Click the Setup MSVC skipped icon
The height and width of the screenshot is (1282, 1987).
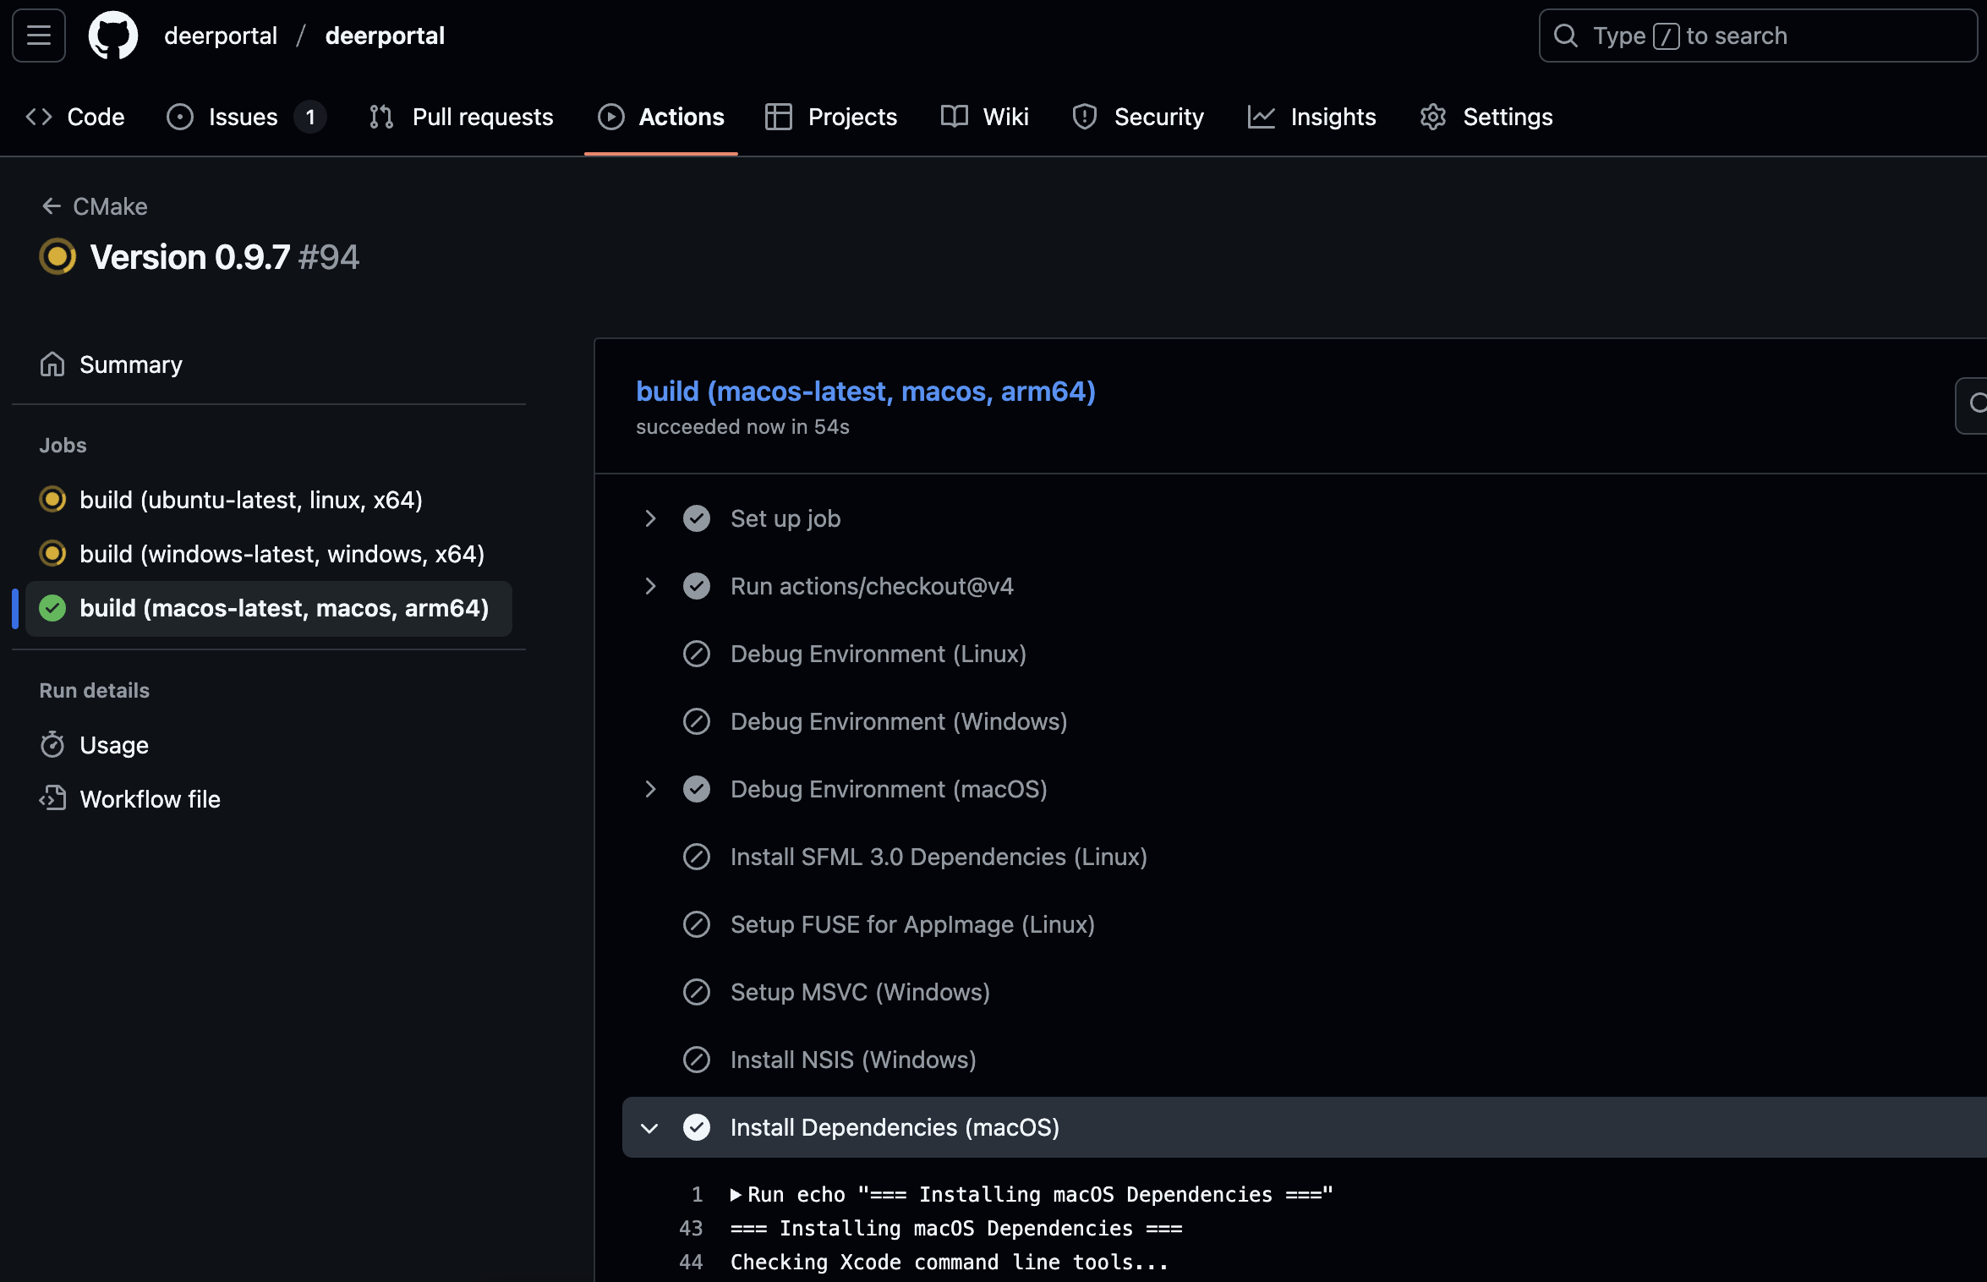click(x=697, y=992)
